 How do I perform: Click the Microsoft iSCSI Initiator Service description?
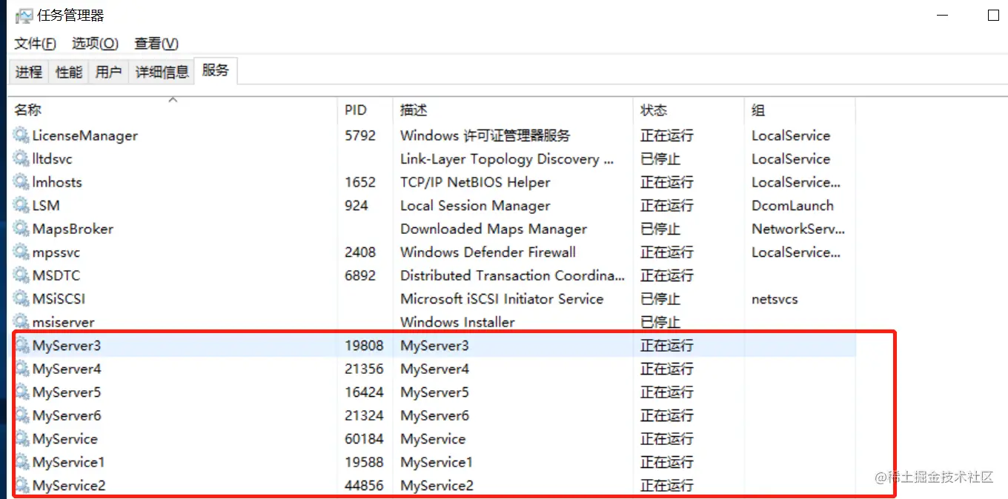coord(502,298)
